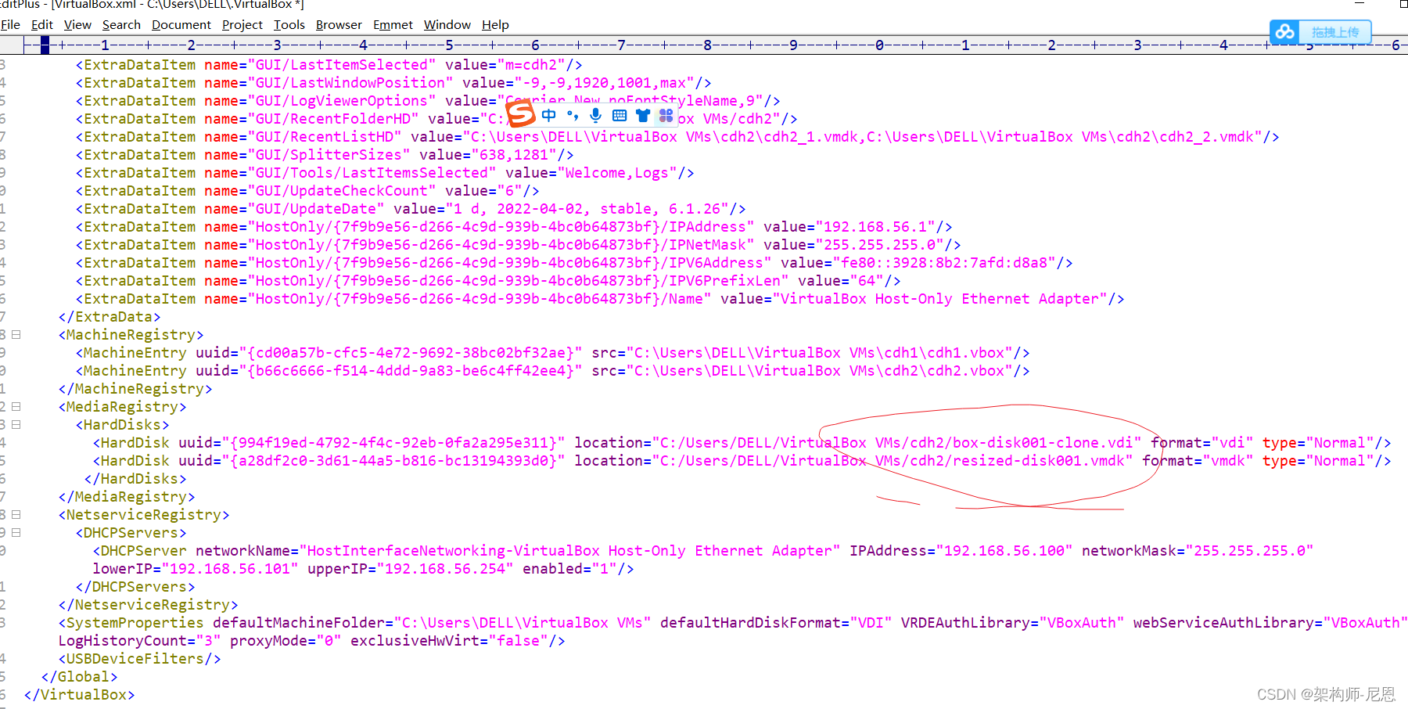Toggle Chinese punctuation mode in Sogou toolbar
This screenshot has height=709, width=1408.
pos(573,116)
